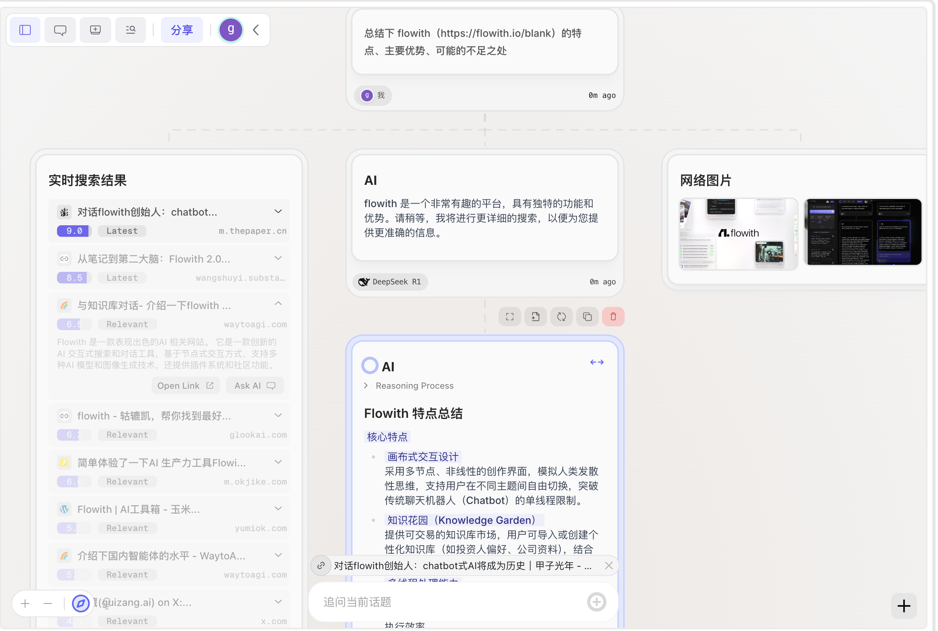This screenshot has width=938, height=631.
Task: Click the bottom-right plus add button
Action: [x=904, y=606]
